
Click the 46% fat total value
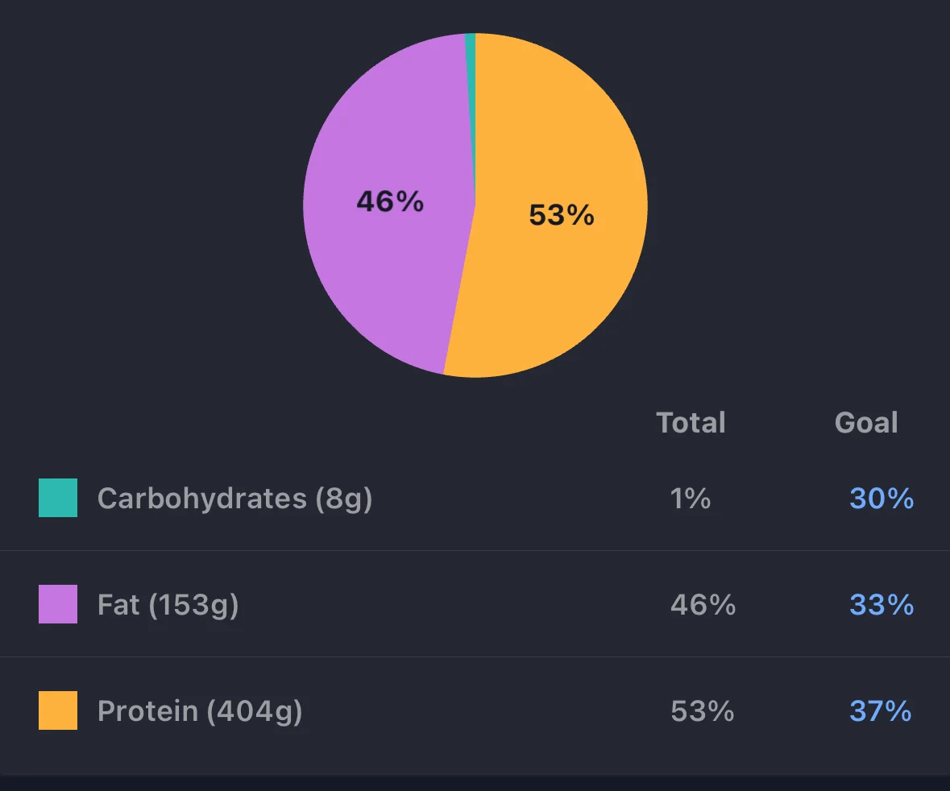(x=703, y=604)
